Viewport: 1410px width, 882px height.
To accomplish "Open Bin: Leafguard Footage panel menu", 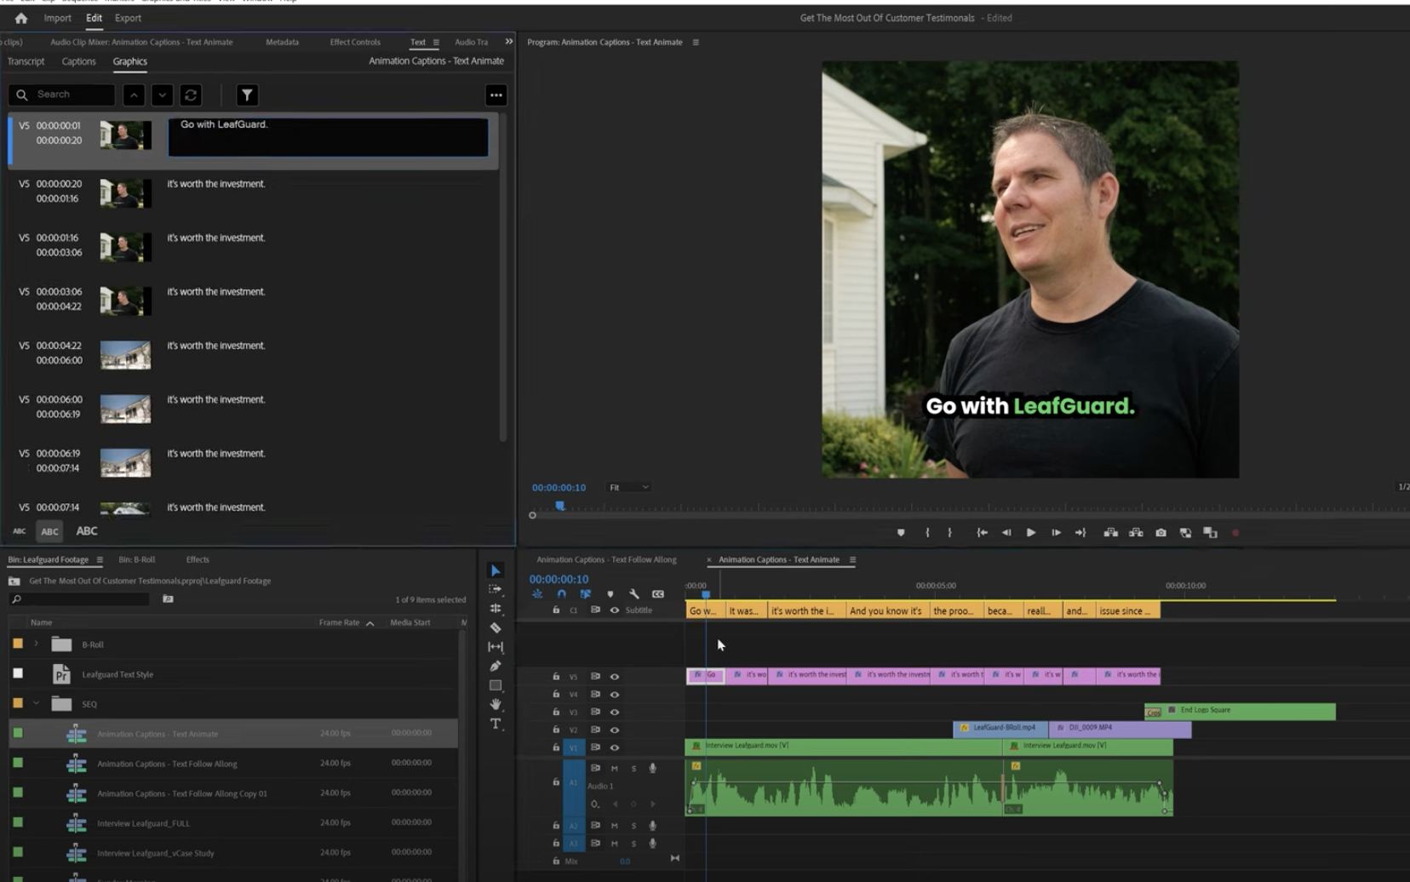I will click(x=100, y=560).
